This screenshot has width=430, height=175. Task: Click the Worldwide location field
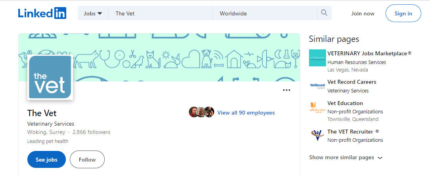click(265, 13)
